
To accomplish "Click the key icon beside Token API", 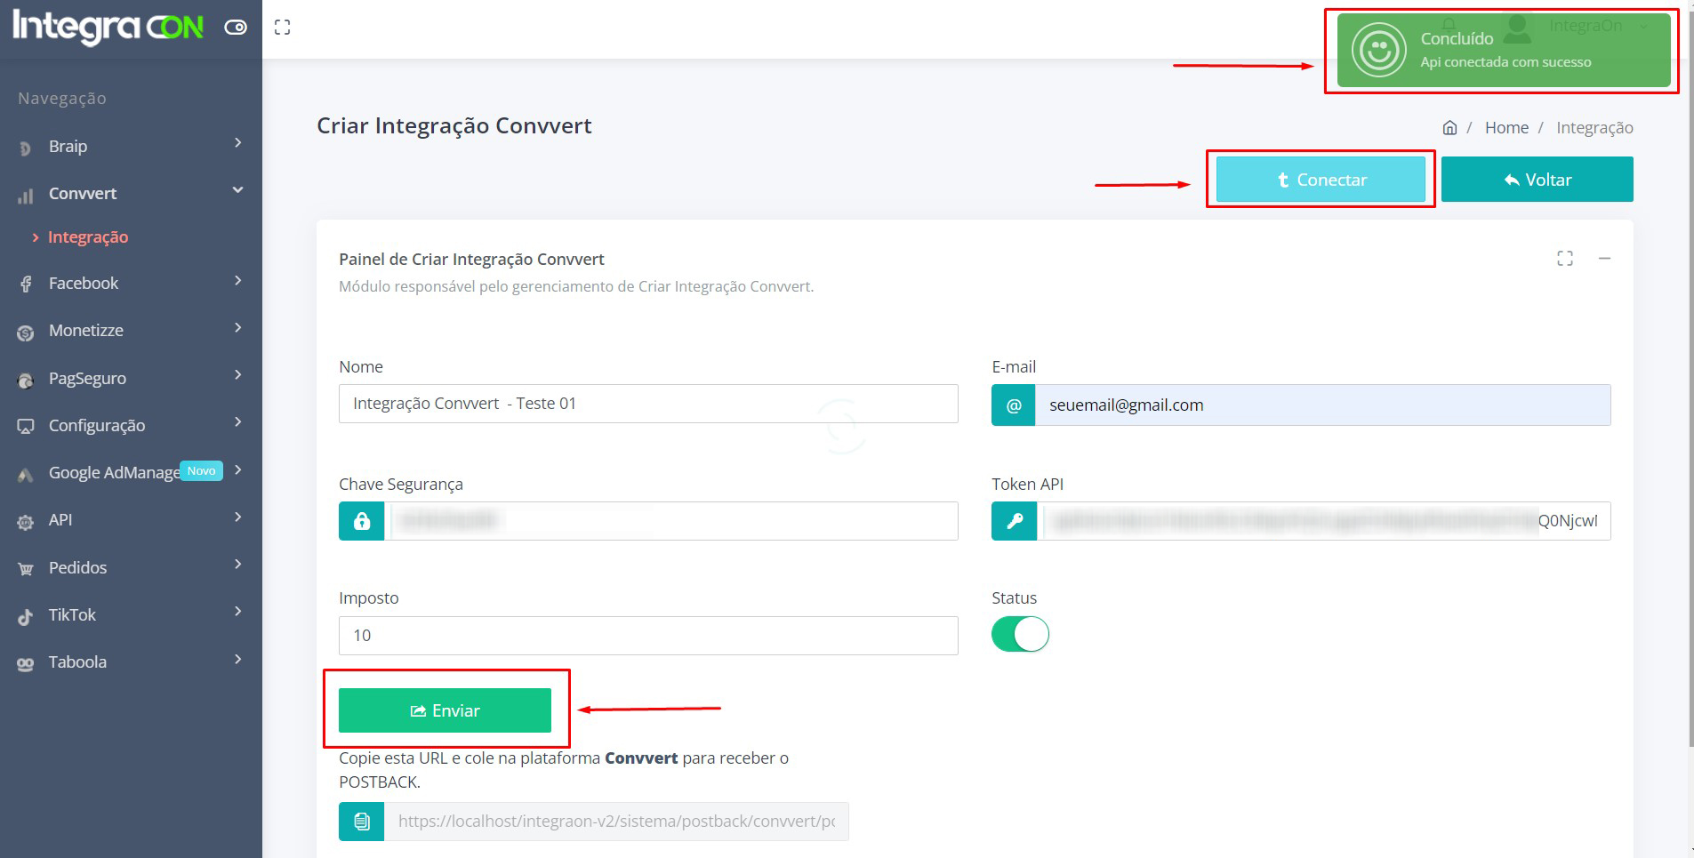I will tap(1014, 521).
